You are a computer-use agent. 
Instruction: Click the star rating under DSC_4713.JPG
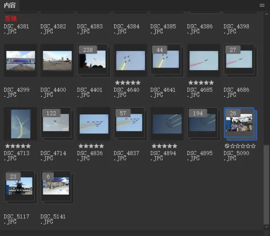(18, 146)
